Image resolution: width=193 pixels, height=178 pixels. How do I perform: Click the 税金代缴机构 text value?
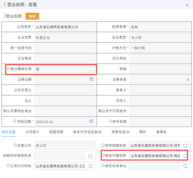[x=155, y=156]
